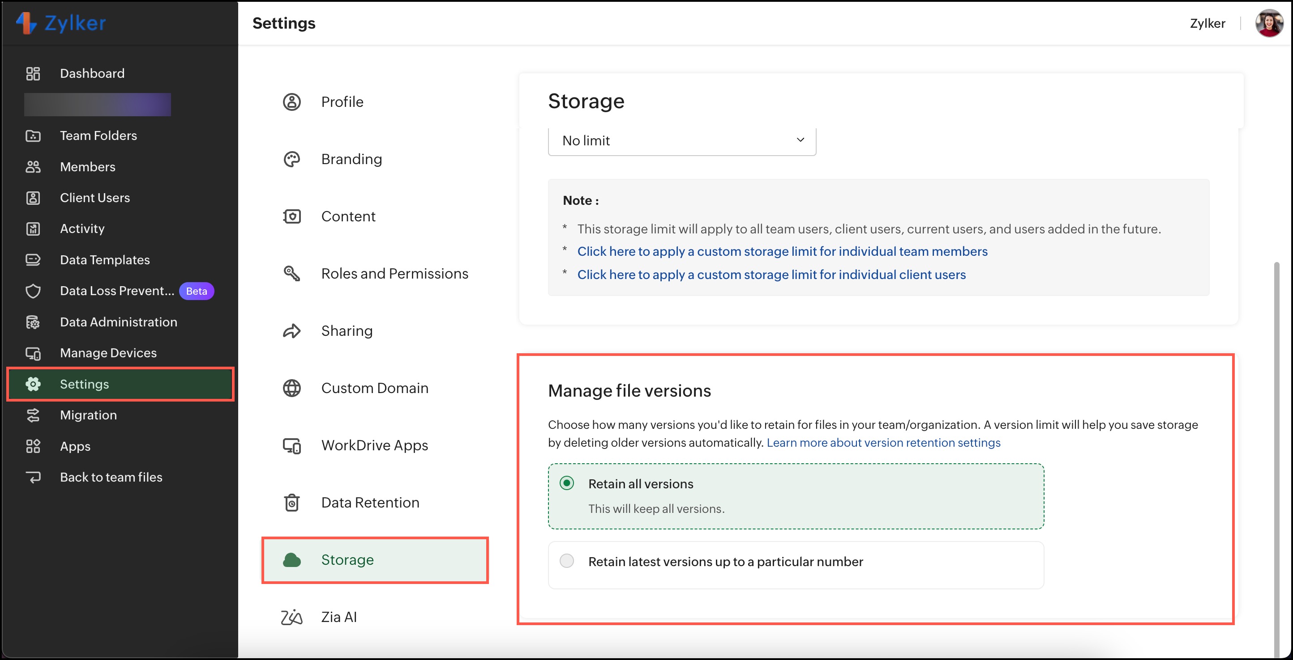Viewport: 1293px width, 660px height.
Task: Switch to WorkDrive Apps tab
Action: point(375,445)
